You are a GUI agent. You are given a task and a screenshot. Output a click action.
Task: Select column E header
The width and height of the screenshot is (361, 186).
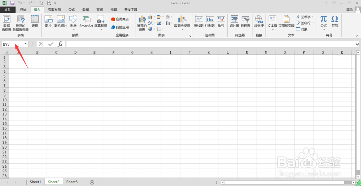[94, 53]
